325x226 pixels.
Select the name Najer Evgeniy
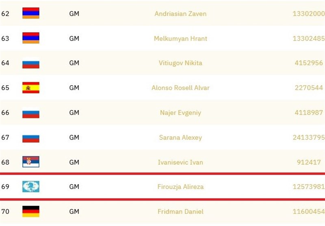coord(180,113)
